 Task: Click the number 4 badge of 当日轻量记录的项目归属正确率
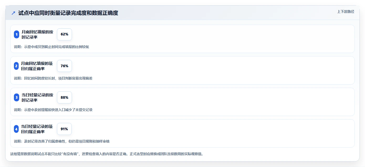coord(16,129)
